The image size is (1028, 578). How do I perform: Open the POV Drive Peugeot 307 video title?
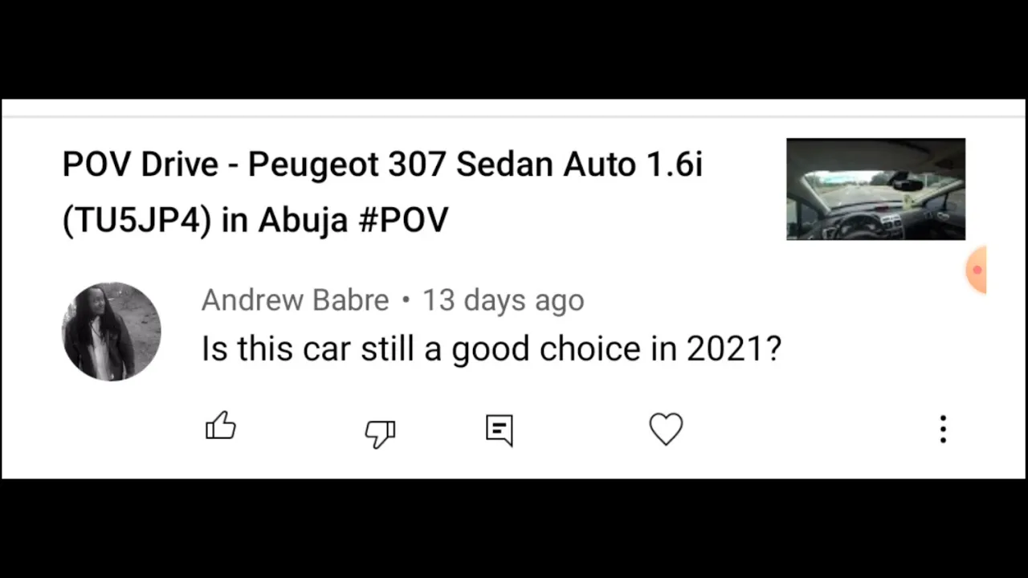382,192
